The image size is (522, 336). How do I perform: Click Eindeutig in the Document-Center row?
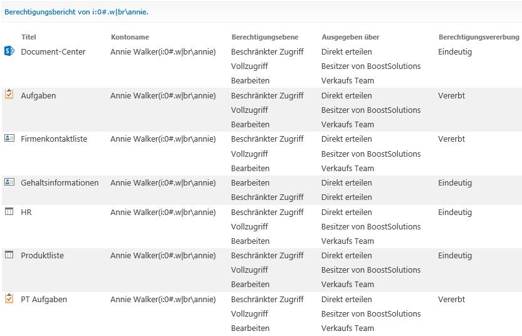(455, 51)
